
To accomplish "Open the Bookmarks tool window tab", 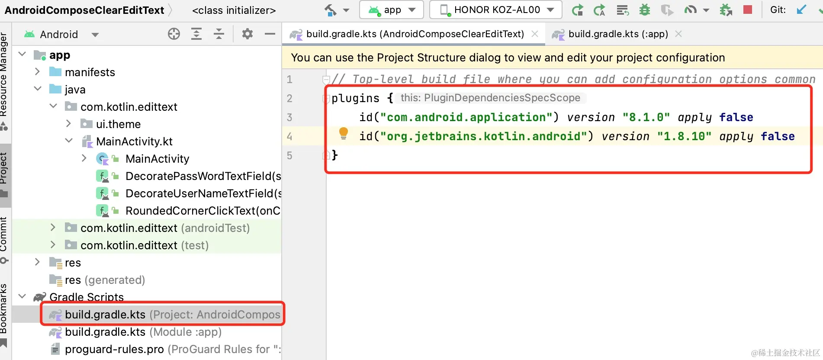I will [x=4, y=315].
